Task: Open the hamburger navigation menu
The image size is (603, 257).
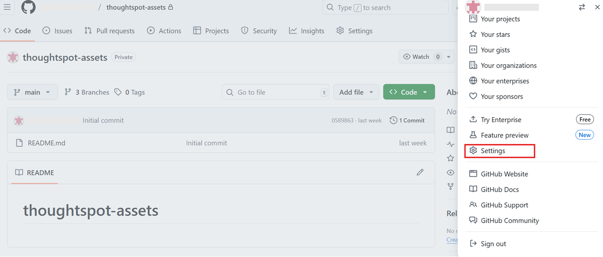Action: click(7, 8)
